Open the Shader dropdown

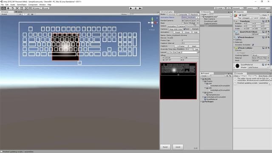[x=258, y=67]
